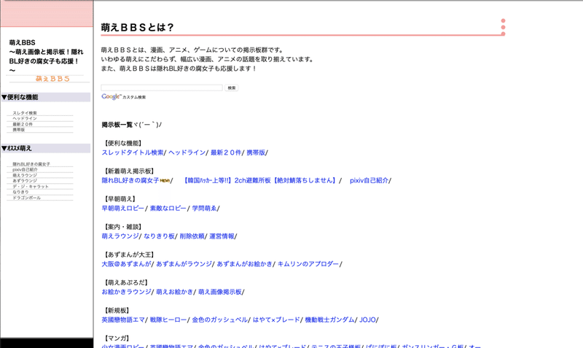Viewport: 583px width, 348px height.
Task: Click the 【早朝萌え】 category label
Action: click(120, 199)
